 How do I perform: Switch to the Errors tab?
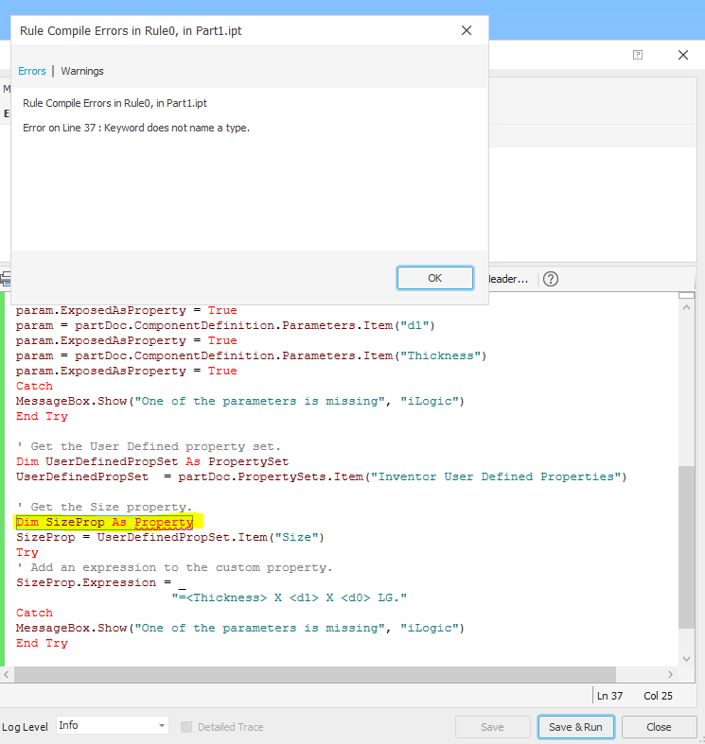(32, 71)
